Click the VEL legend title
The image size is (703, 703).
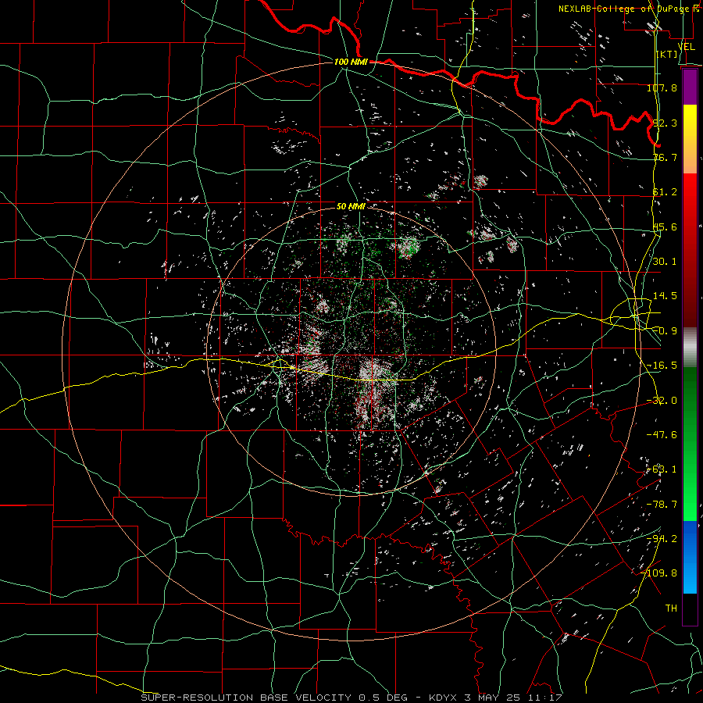(686, 47)
